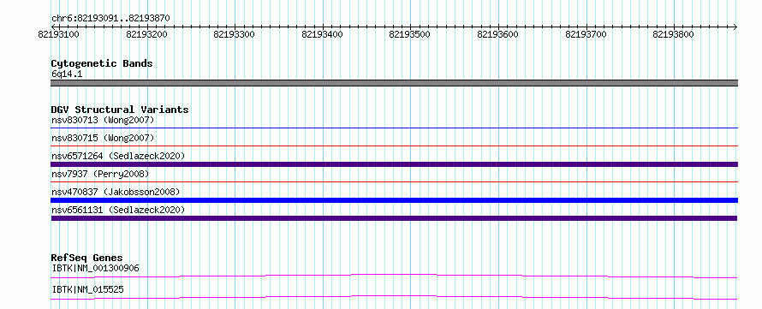Image resolution: width=762 pixels, height=309 pixels.
Task: Click the Cytogenetic Bands track title
Action: tap(102, 63)
